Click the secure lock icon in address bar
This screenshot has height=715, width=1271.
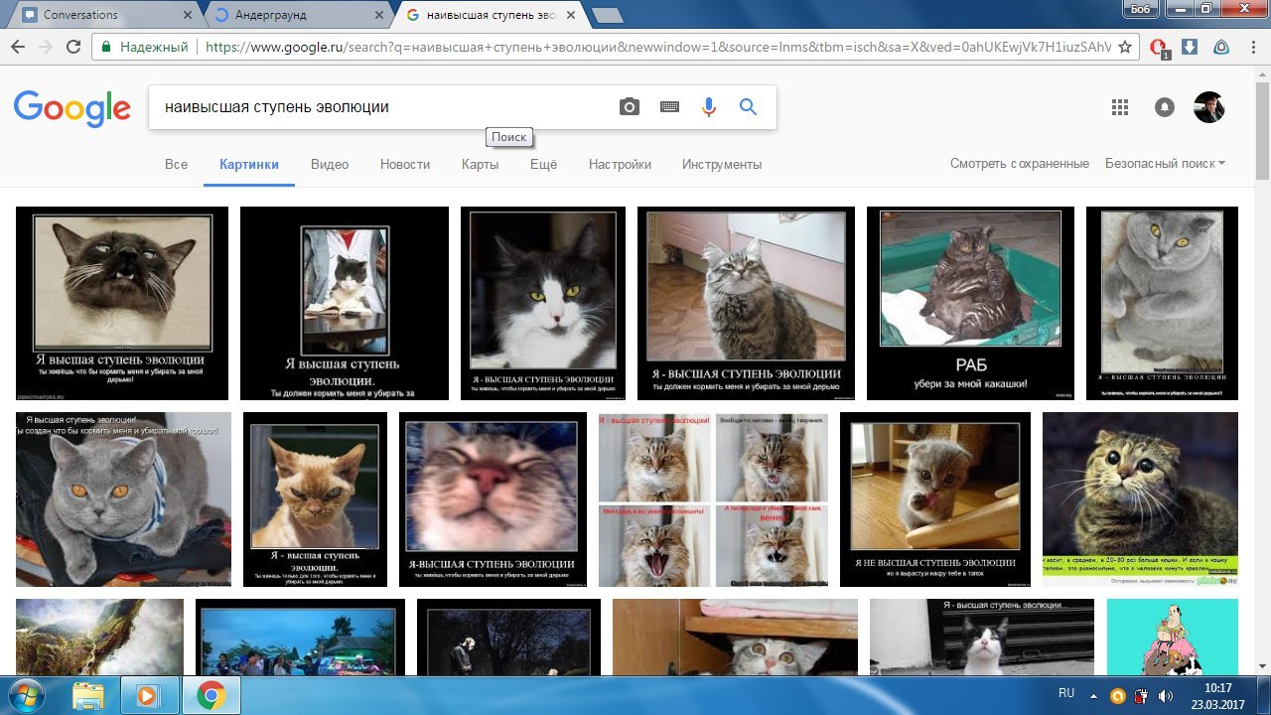106,47
